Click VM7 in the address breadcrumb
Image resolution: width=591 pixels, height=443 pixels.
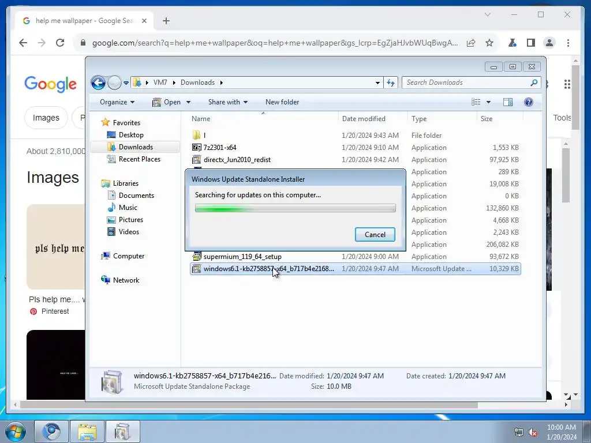click(160, 82)
